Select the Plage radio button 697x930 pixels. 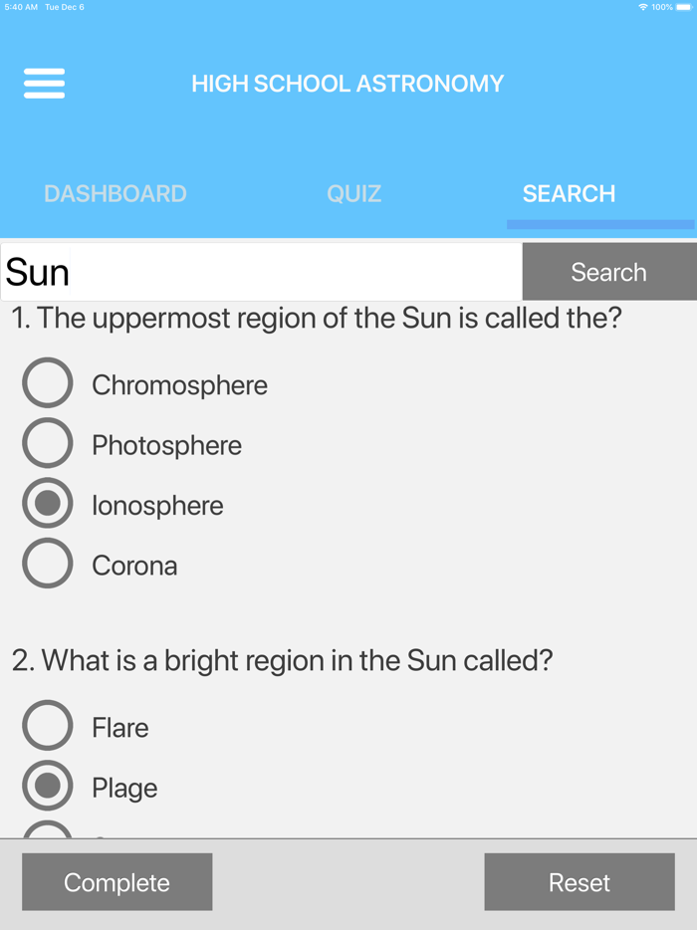click(x=47, y=787)
